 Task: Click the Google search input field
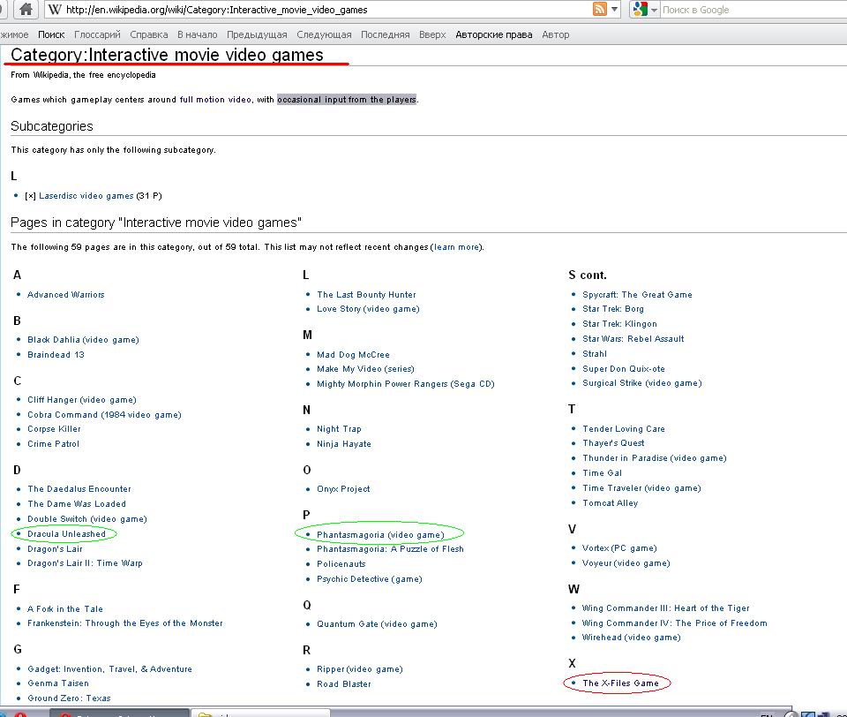tap(753, 10)
